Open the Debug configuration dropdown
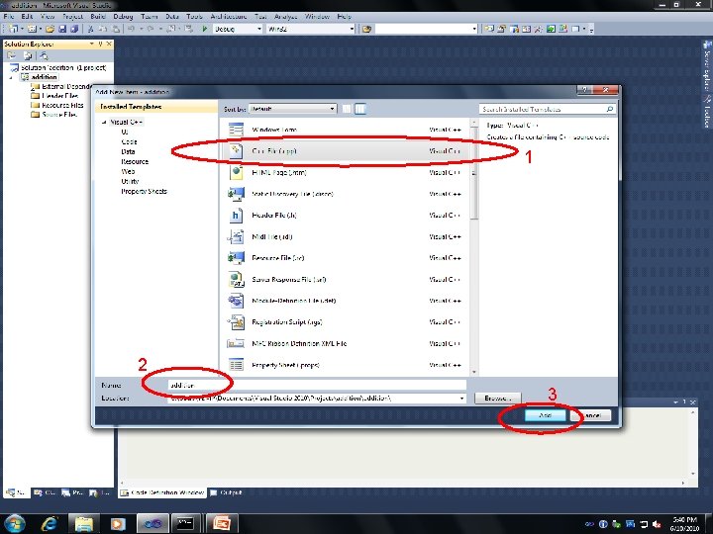Screen dimensions: 713x534 [259, 29]
